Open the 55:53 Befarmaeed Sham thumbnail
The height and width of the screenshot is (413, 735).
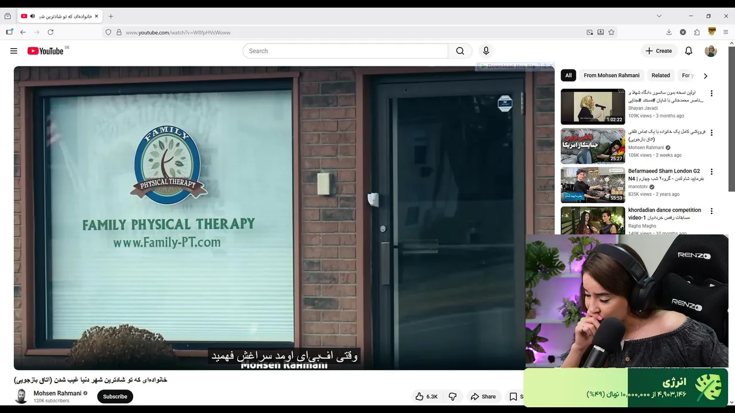tap(593, 185)
